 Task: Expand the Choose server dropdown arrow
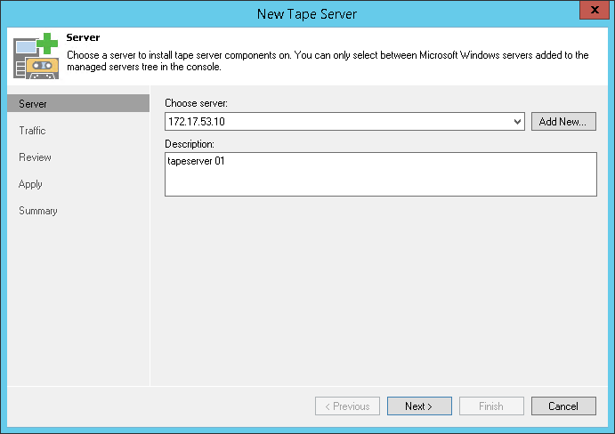coord(518,122)
